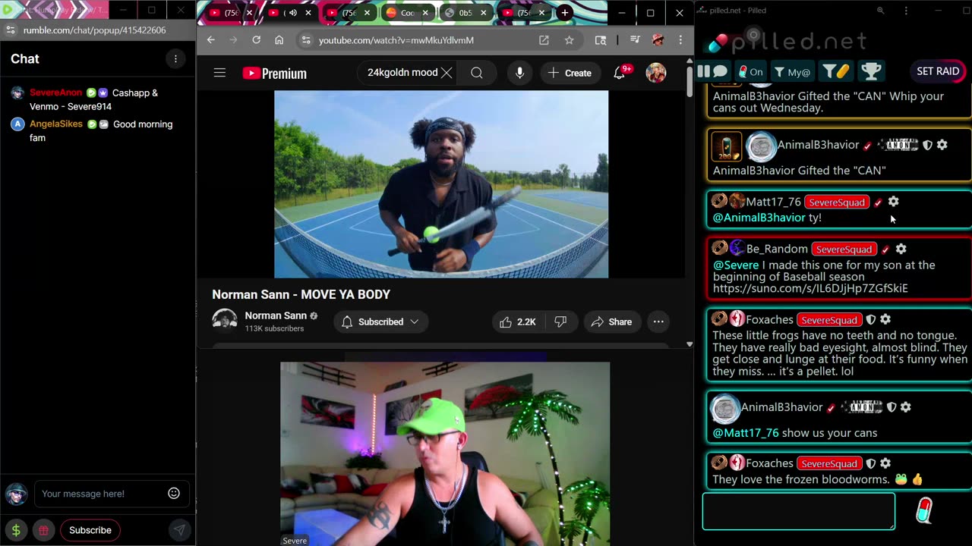
Task: Click the @AnimalB3havior mention in Matt17_76's message
Action: (759, 218)
